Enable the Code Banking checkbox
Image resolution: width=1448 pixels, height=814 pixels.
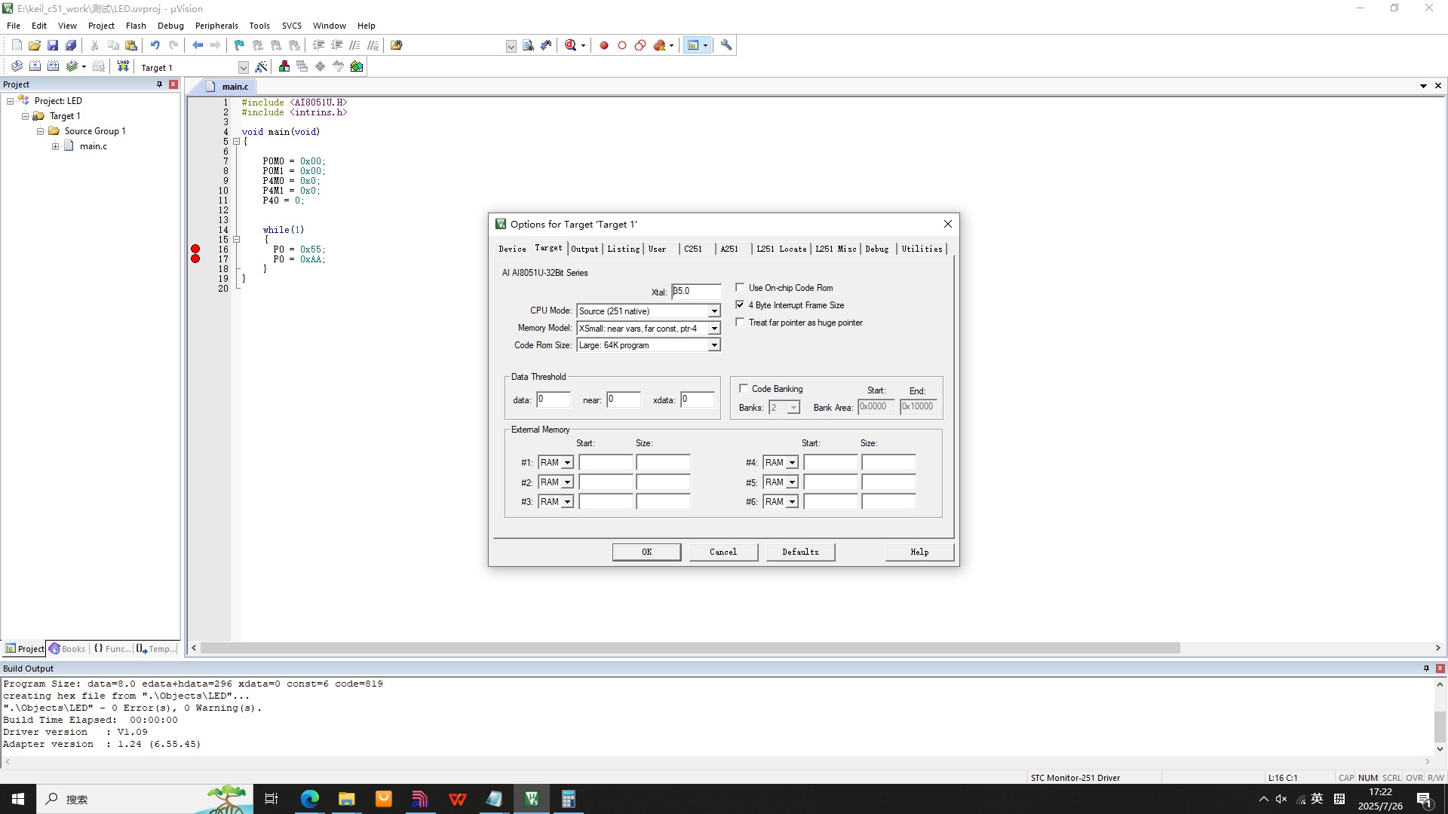pos(744,388)
